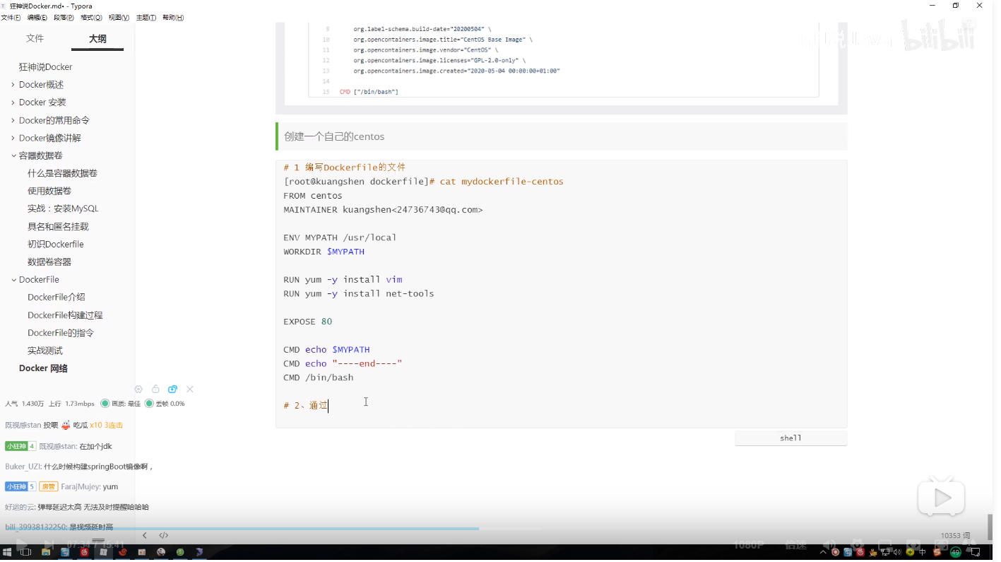1001x562 pixels.
Task: Select outline heading 狂神说Docker
Action: tap(46, 67)
